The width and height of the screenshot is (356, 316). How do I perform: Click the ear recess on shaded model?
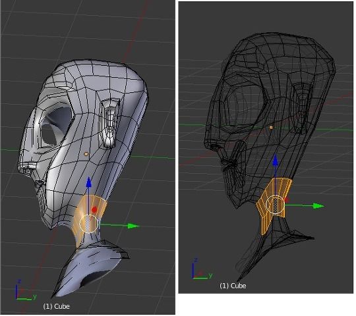(x=110, y=124)
